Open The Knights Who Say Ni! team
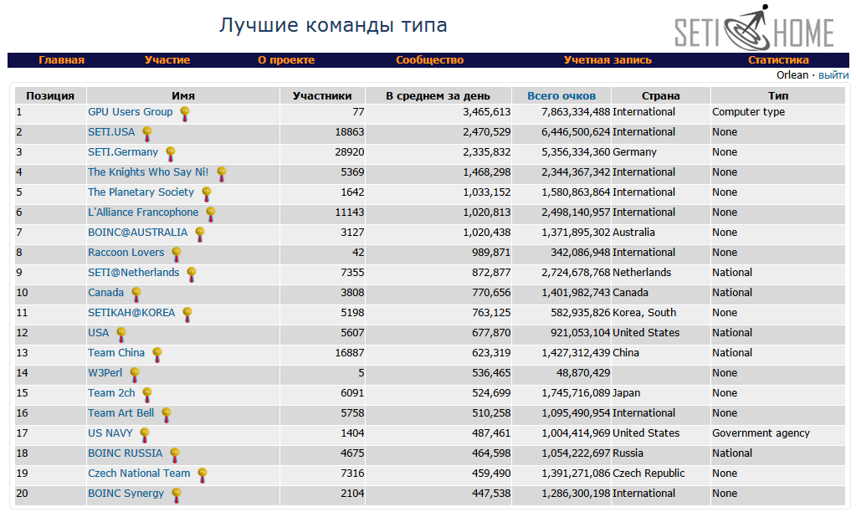The height and width of the screenshot is (517, 856). (x=148, y=172)
